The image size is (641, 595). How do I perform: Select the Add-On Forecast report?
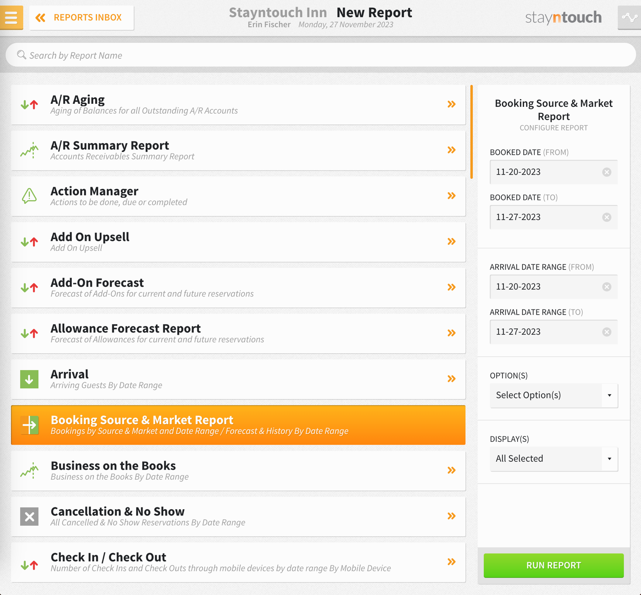[238, 288]
